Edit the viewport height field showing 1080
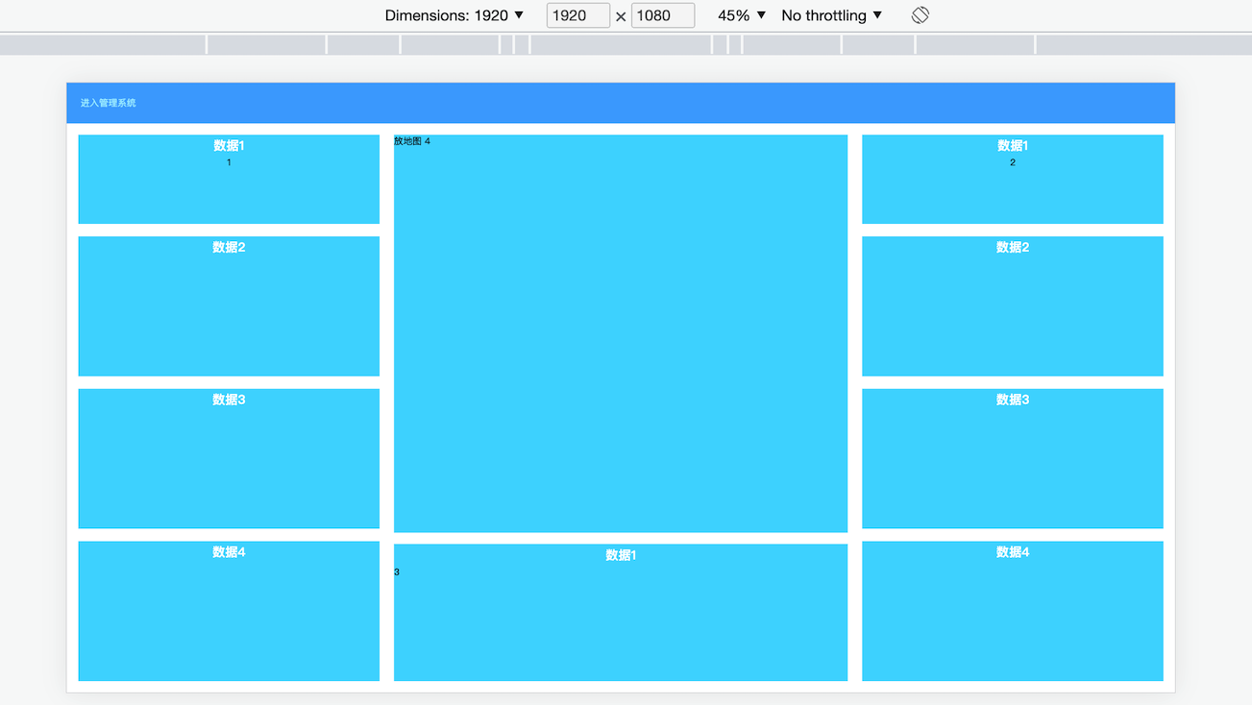Screen dimensions: 1252x705 pos(663,15)
